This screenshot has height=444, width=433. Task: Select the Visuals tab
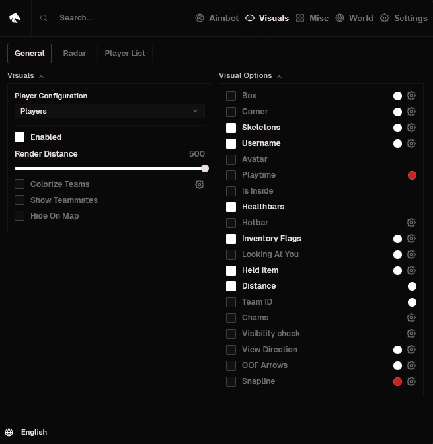click(x=267, y=18)
